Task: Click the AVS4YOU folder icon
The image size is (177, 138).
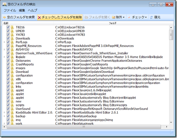Action: (x=13, y=50)
